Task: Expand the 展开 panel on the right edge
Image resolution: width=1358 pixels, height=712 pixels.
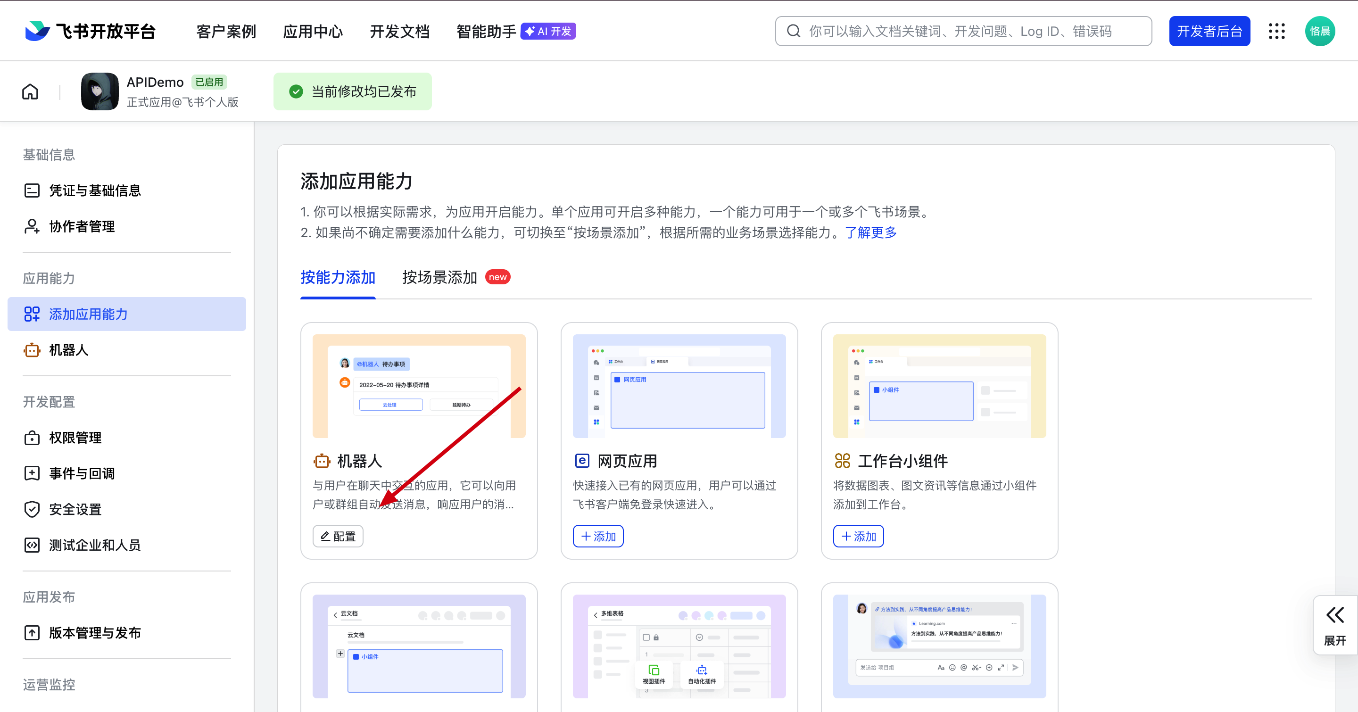Action: pyautogui.click(x=1335, y=625)
